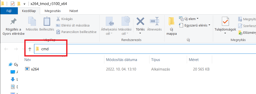Click the Átnevezés rename icon
This screenshot has height=94, width=256.
tap(154, 21)
